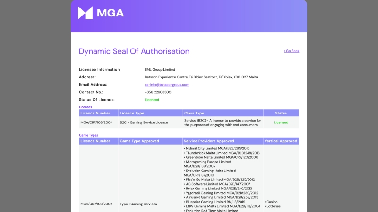378x212 pixels.
Task: Select Greentube Malta Limited provider entry
Action: click(x=221, y=157)
